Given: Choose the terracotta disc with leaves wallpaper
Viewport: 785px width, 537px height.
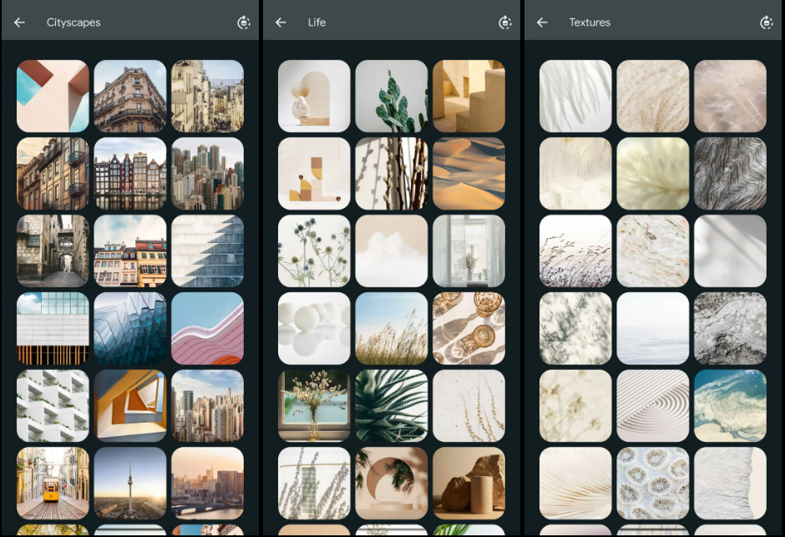Looking at the screenshot, I should 392,483.
